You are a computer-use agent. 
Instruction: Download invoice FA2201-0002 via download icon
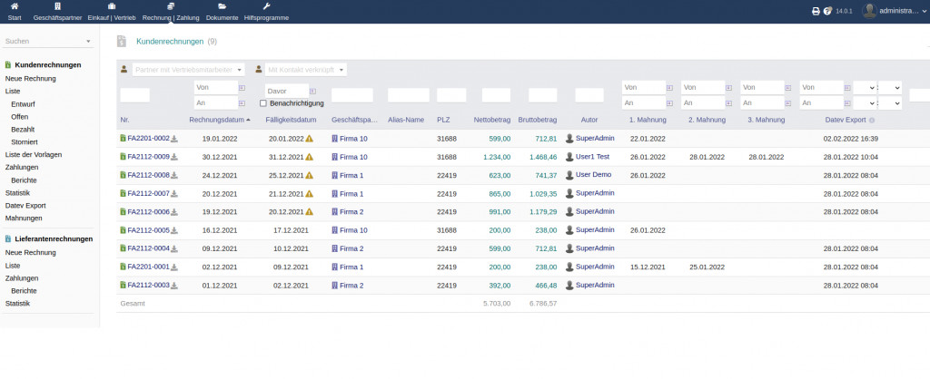[x=174, y=139]
